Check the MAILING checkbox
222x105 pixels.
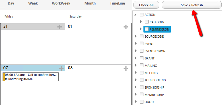tap(141, 65)
